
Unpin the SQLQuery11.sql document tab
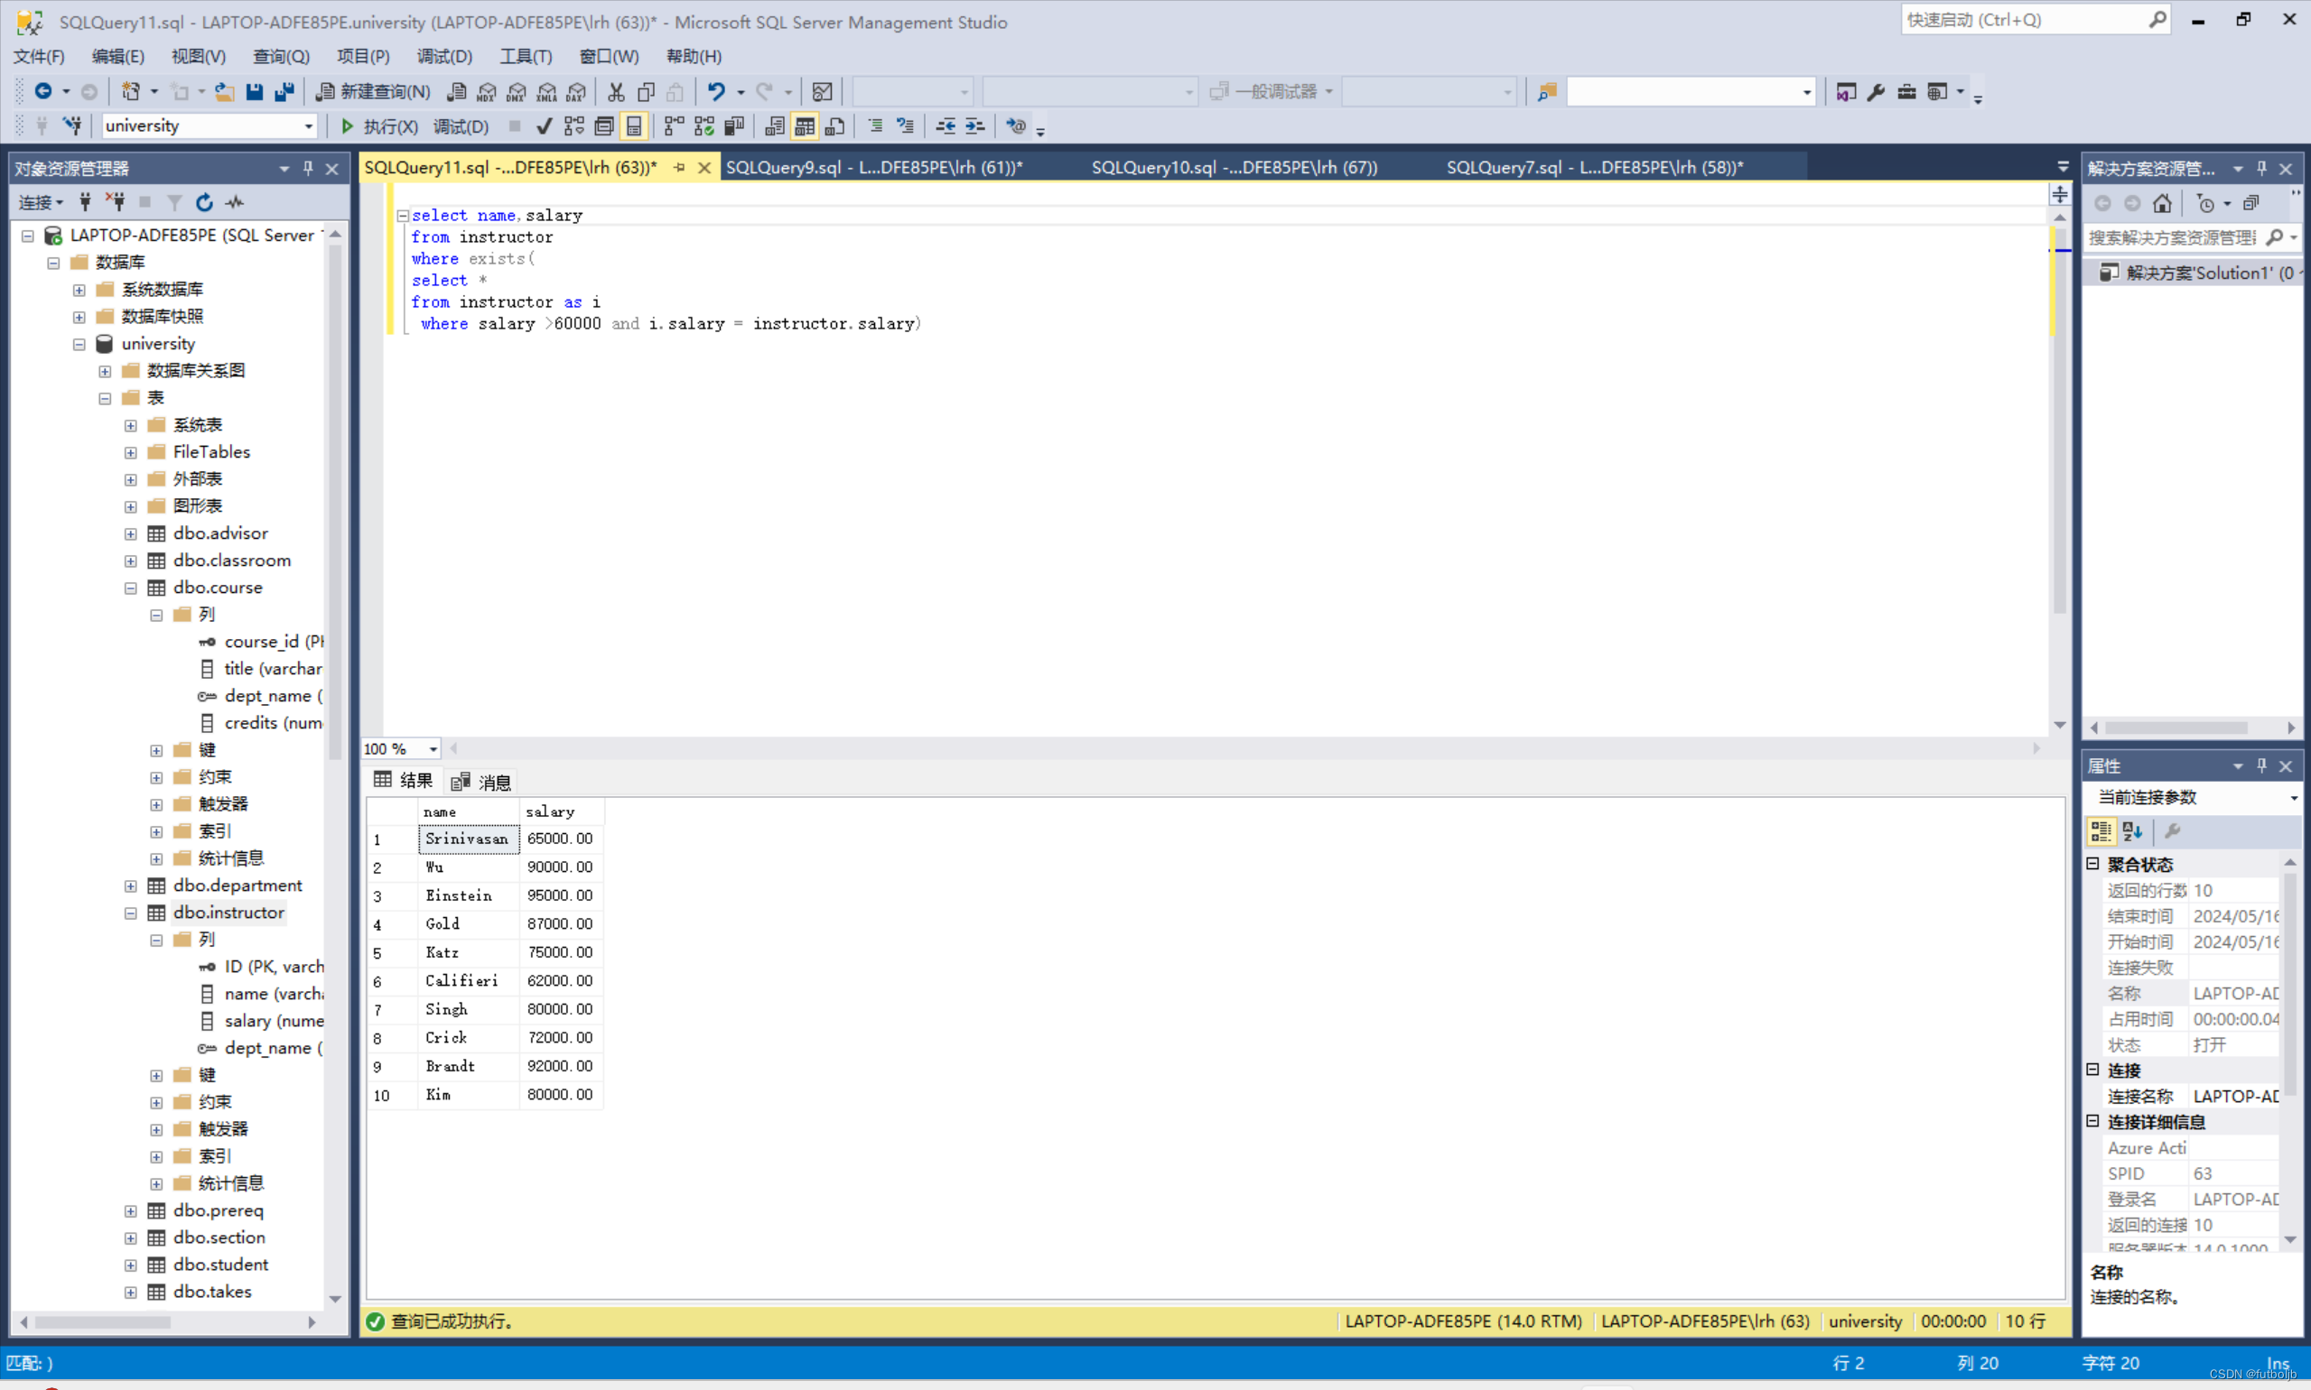(x=677, y=168)
